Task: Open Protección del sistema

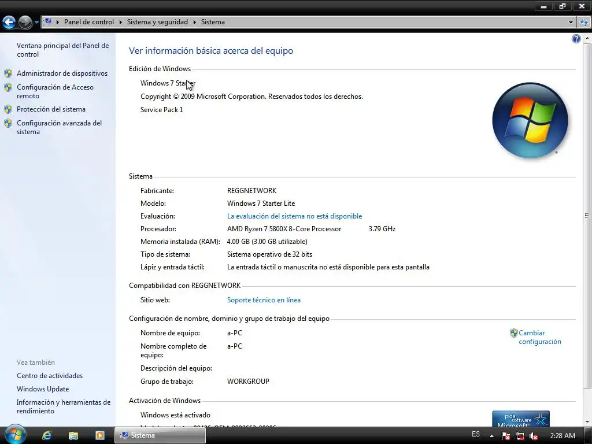Action: pyautogui.click(x=51, y=109)
